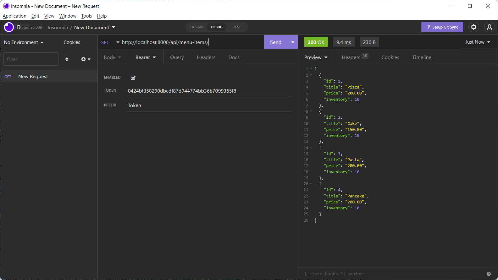Select New Request in the sidebar
This screenshot has width=498, height=280.
33,77
